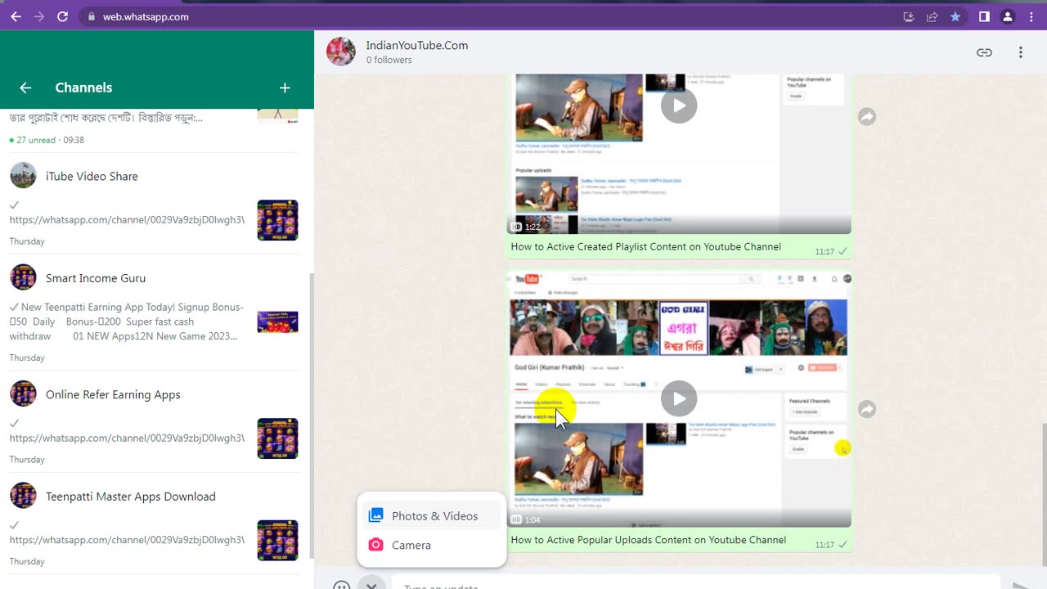The image size is (1047, 589).
Task: Open the Chrome profile avatar
Action: click(x=1008, y=16)
